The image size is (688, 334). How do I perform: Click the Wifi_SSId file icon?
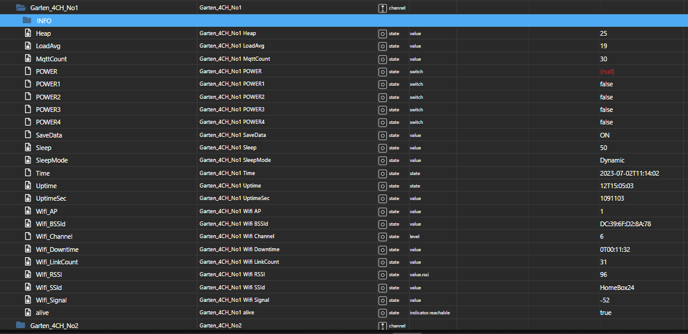[27, 288]
